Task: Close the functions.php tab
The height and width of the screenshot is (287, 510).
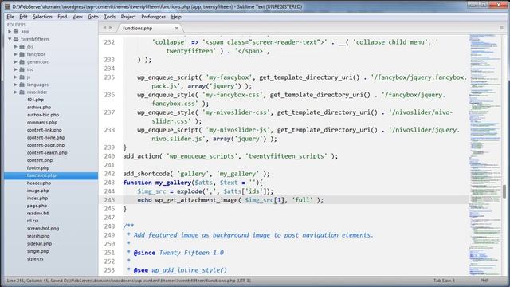Action: tap(177, 29)
